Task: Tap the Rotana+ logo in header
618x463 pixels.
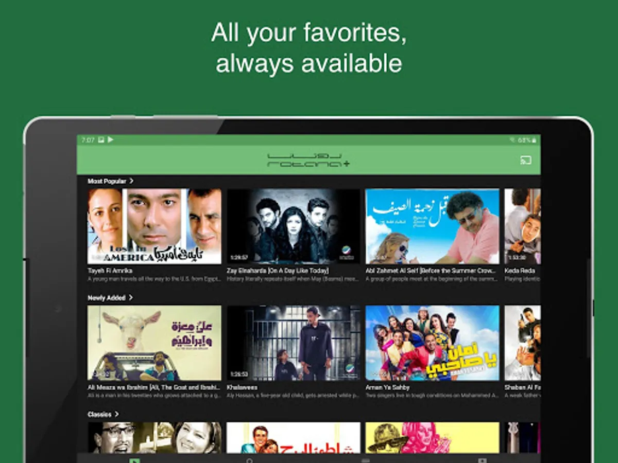Action: click(x=308, y=160)
